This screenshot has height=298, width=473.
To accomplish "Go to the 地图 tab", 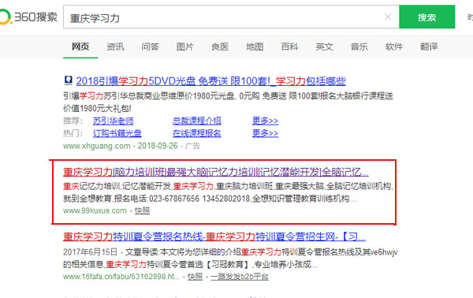I will 255,47.
